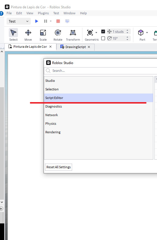
Task: Start the Play test button
Action: pos(36,21)
